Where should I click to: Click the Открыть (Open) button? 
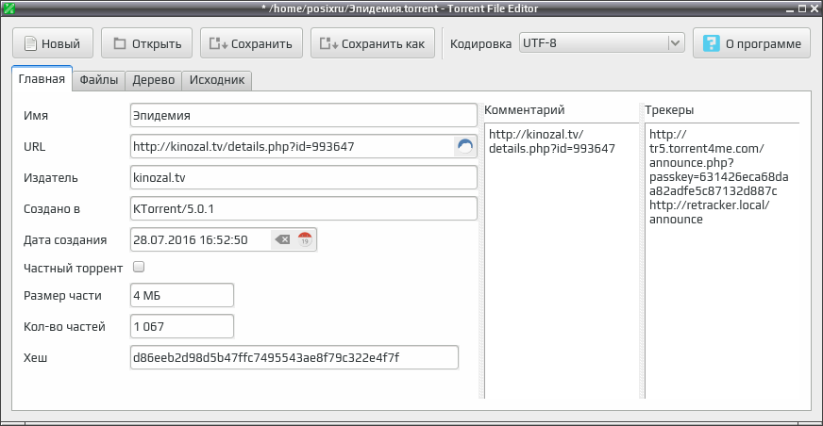coord(146,43)
